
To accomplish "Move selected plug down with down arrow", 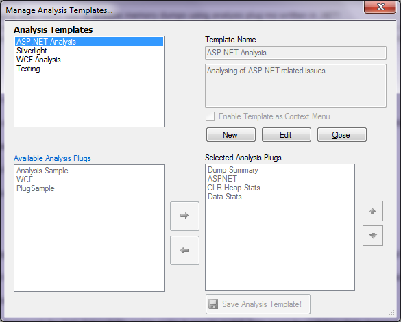I will pos(373,236).
